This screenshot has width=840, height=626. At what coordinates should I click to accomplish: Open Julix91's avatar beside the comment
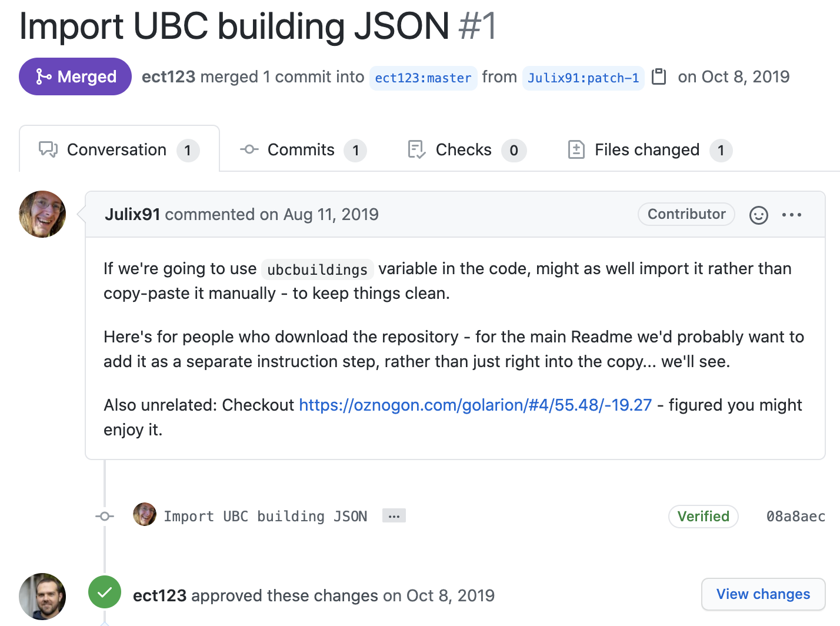pos(42,214)
